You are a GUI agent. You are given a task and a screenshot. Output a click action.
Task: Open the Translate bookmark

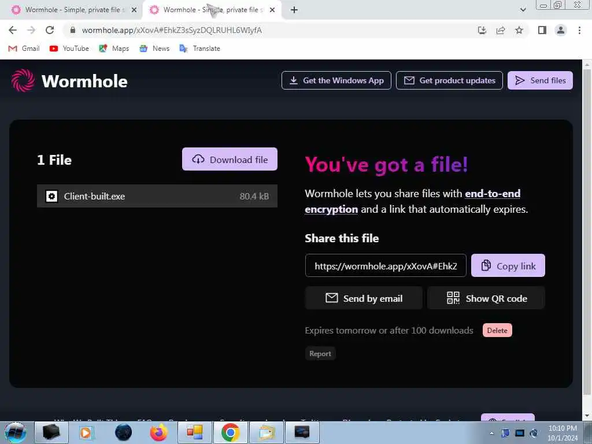point(199,49)
